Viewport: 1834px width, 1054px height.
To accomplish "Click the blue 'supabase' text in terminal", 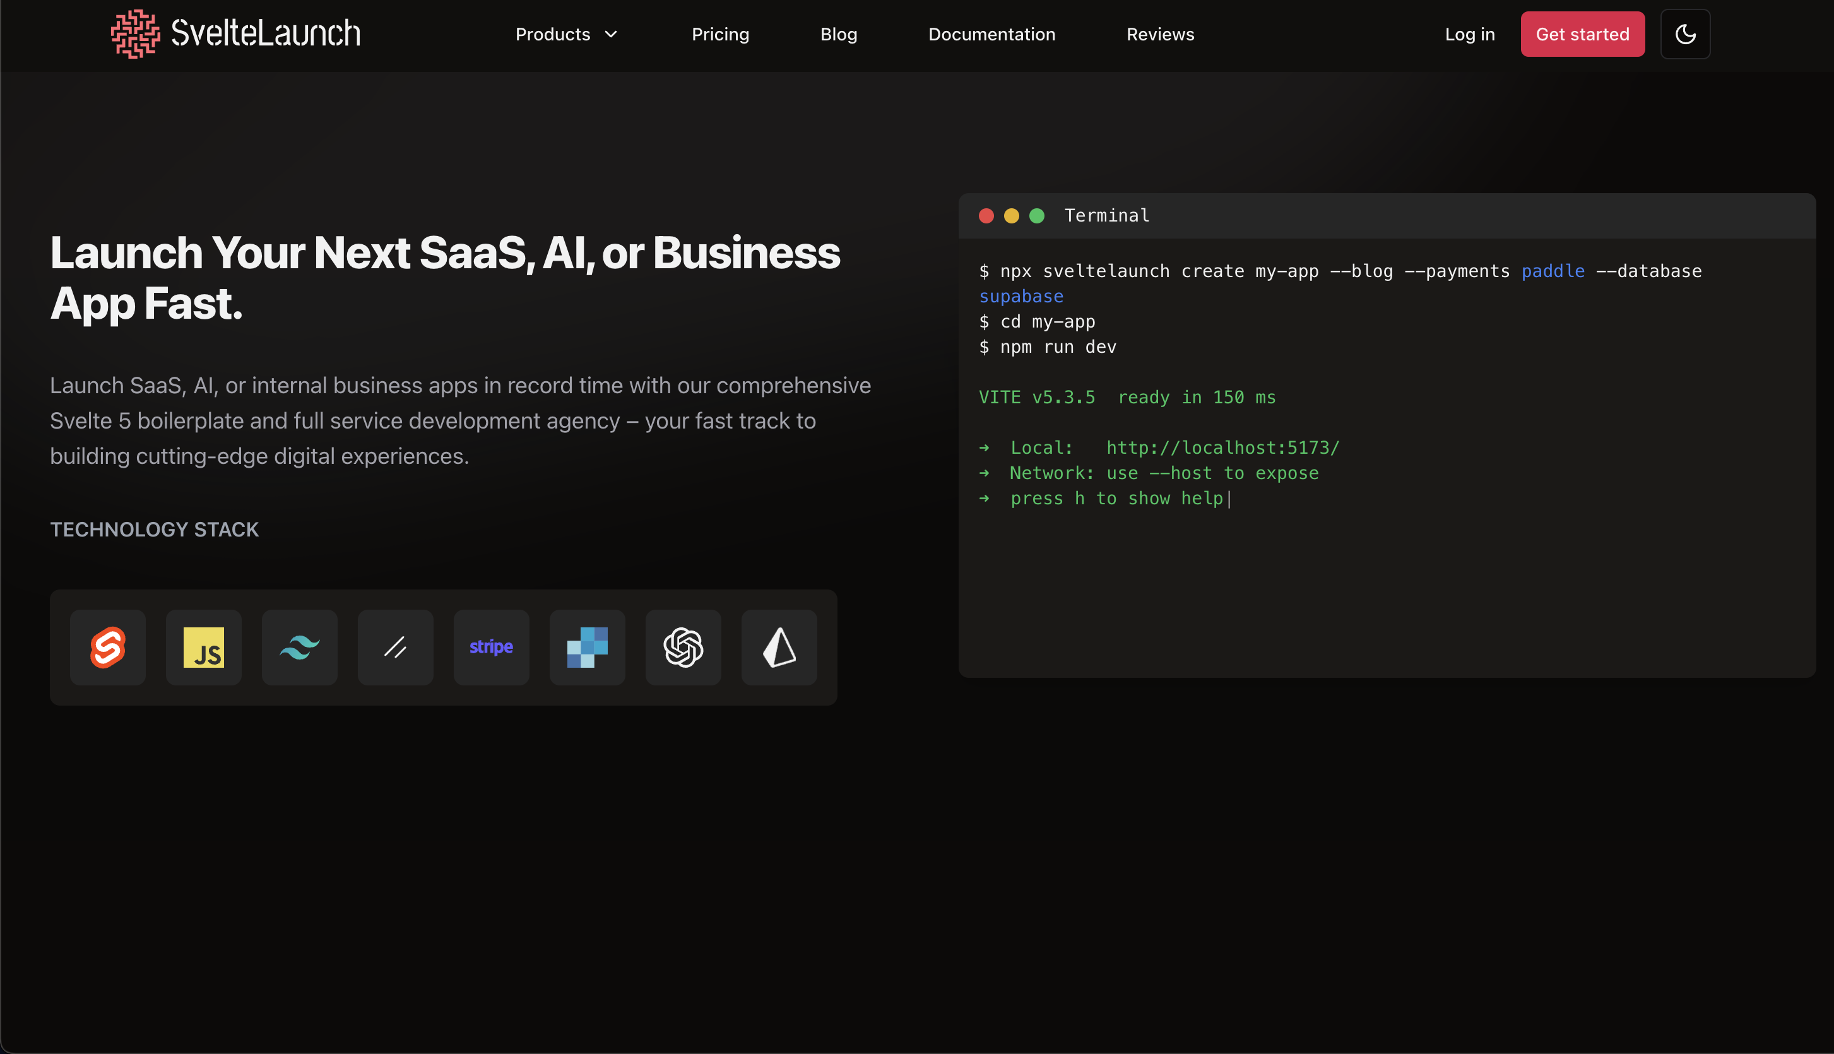I will click(1021, 297).
